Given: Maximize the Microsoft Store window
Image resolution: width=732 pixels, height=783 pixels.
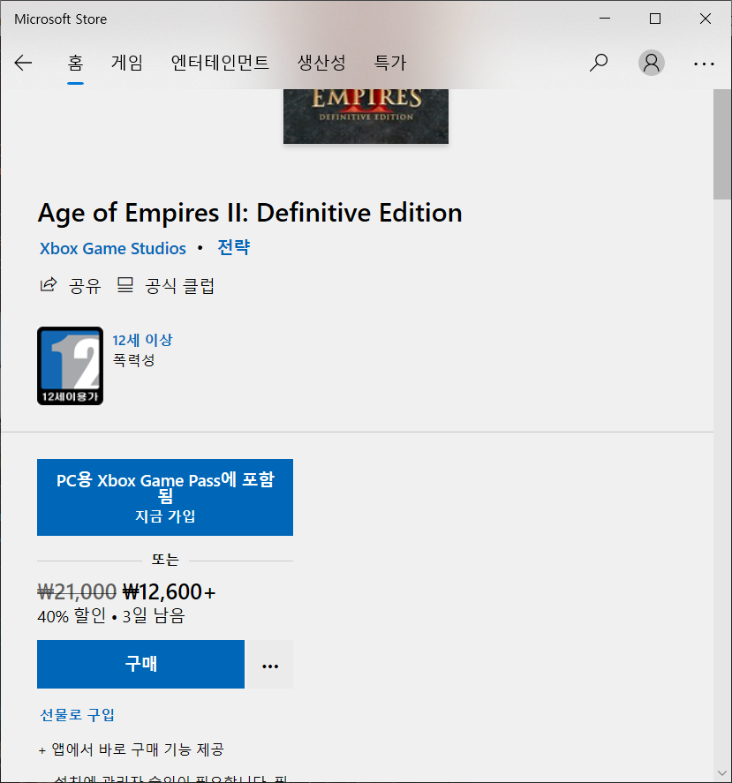Looking at the screenshot, I should point(655,19).
